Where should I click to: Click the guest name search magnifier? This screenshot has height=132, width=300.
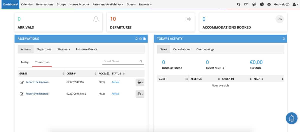click(x=141, y=61)
